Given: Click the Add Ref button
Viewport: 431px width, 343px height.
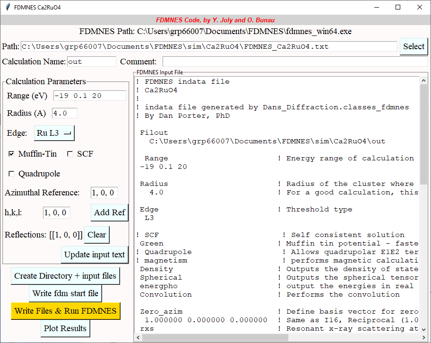Looking at the screenshot, I should pyautogui.click(x=109, y=212).
